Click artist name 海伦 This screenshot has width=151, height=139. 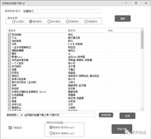pos(70,34)
